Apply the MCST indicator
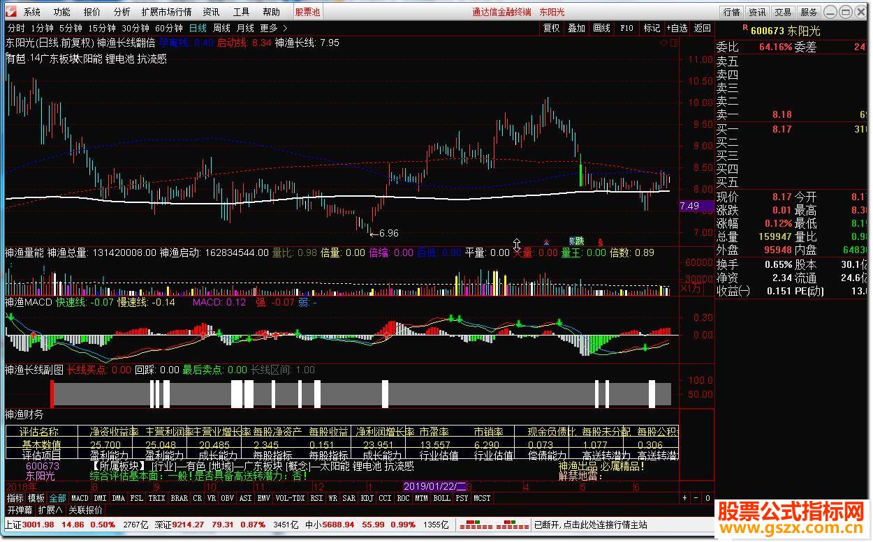873x542 pixels. pyautogui.click(x=483, y=498)
